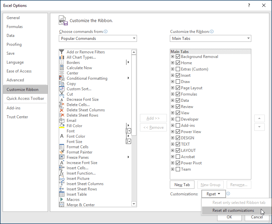272x224 pixels.
Task: Open the General options category
Action: pos(25,18)
